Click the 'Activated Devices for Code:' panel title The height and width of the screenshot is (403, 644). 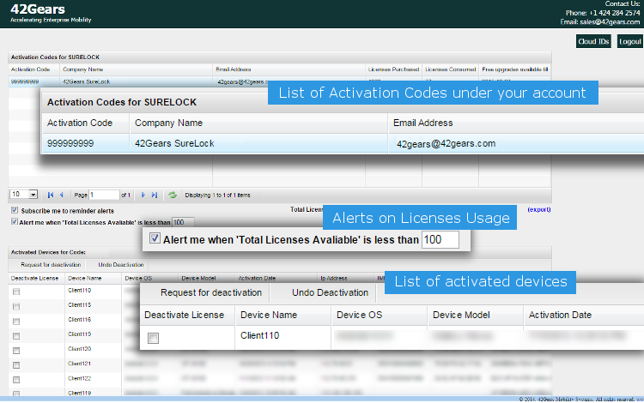(48, 252)
